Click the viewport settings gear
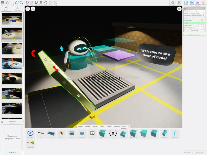207x155 pixels. pos(179,9)
